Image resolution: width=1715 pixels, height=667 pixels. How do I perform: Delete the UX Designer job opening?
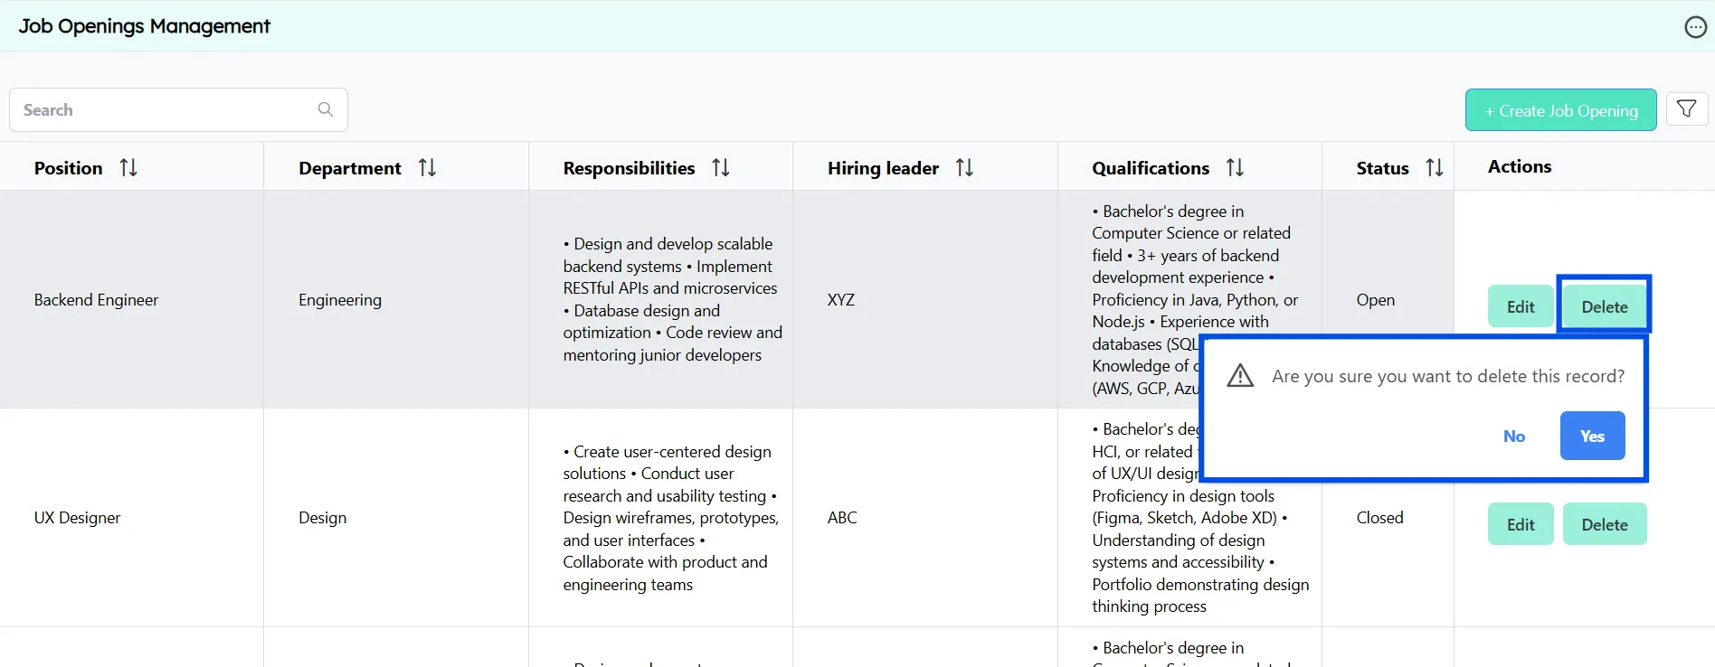[x=1604, y=524]
